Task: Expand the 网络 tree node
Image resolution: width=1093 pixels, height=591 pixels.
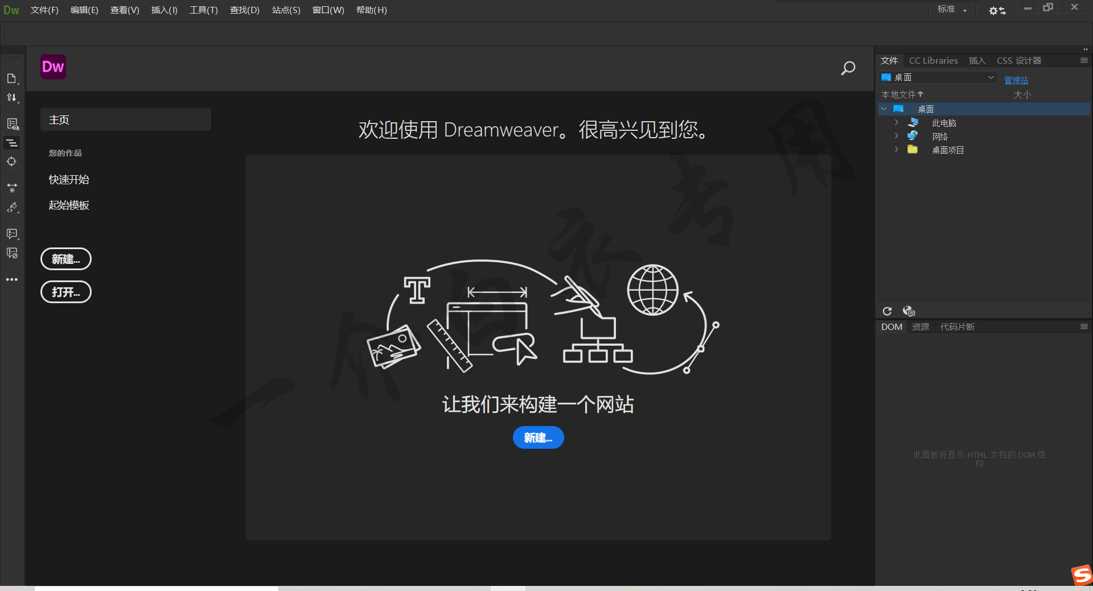Action: (x=897, y=136)
